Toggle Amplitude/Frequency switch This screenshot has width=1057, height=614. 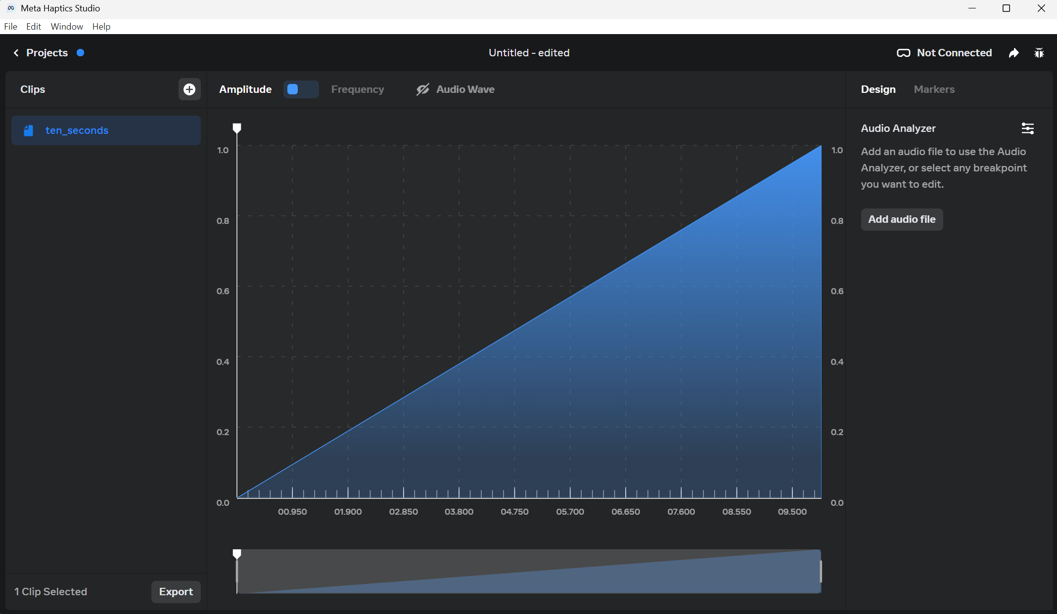point(301,89)
